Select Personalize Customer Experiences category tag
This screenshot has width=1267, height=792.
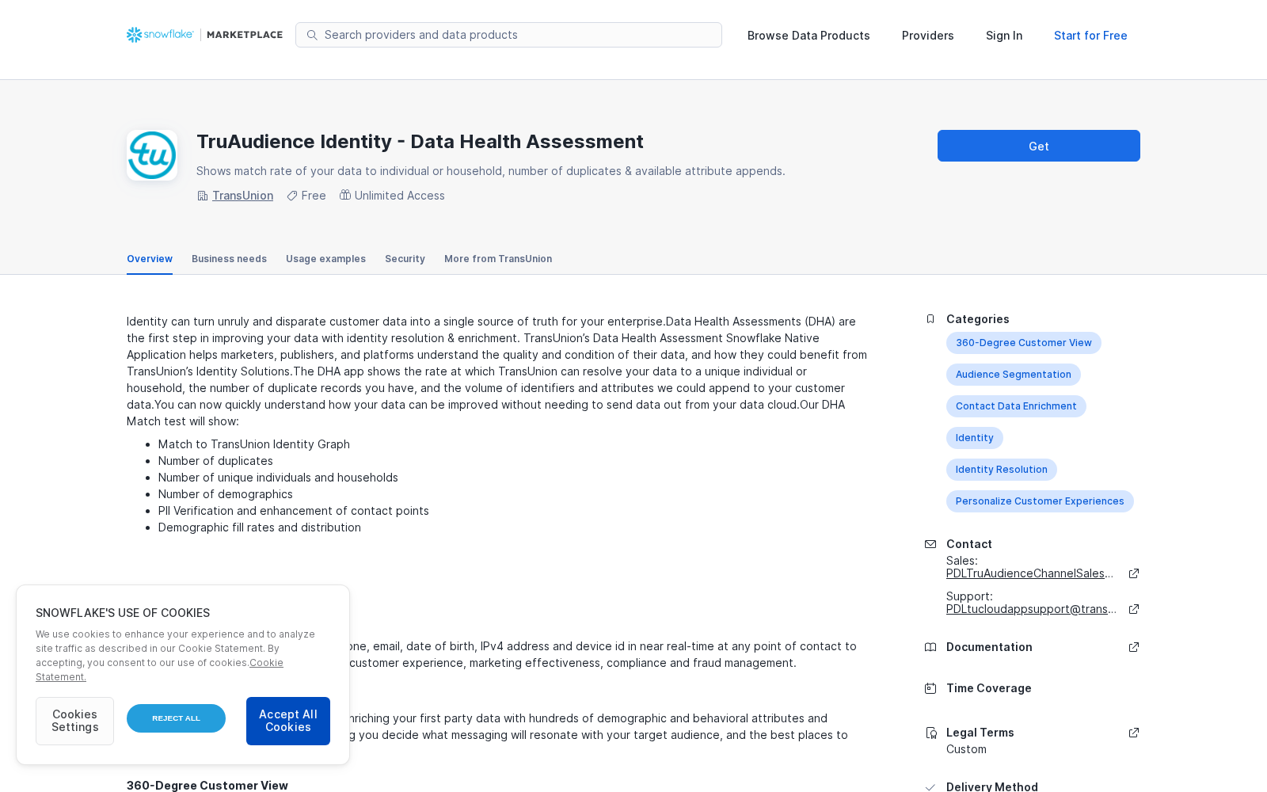pos(1040,501)
